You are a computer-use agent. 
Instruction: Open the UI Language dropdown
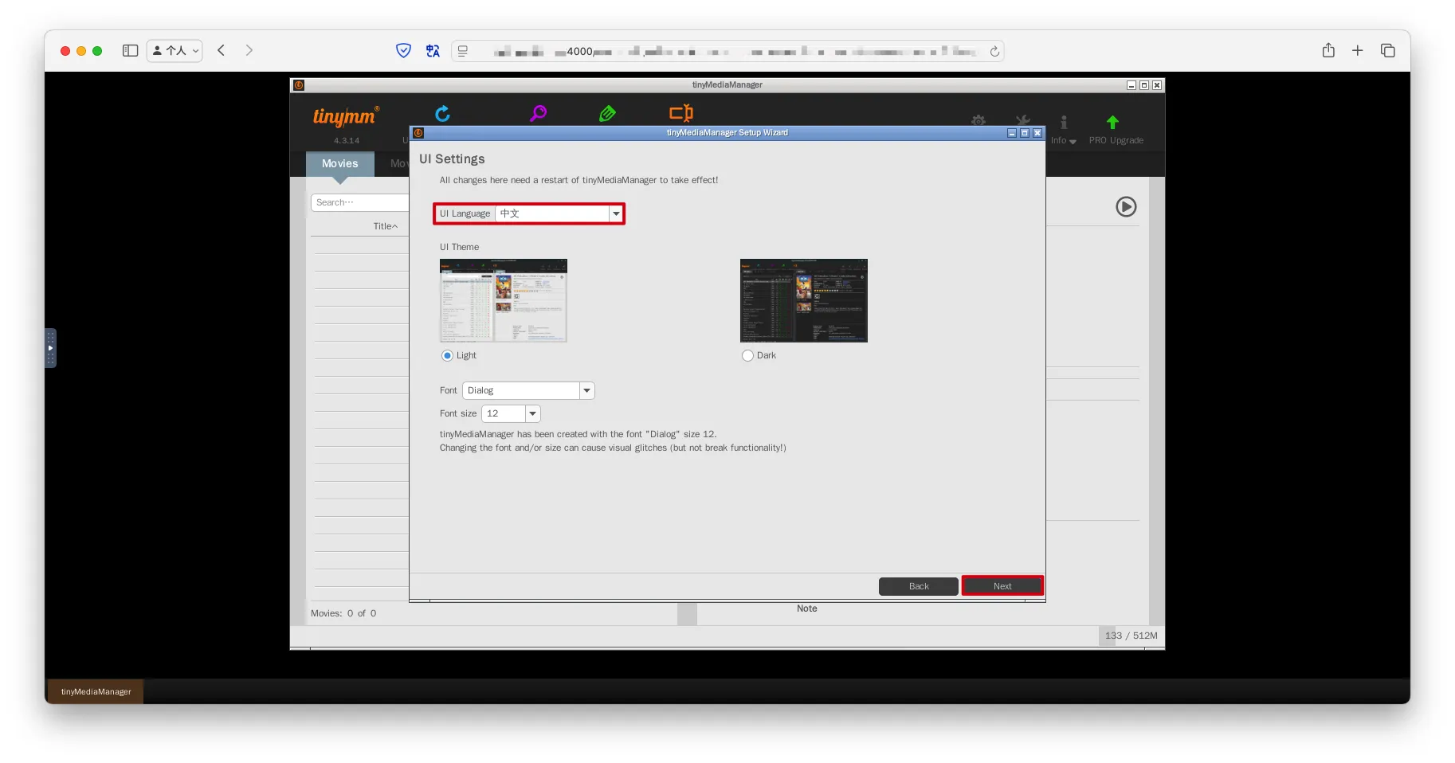[x=616, y=213]
